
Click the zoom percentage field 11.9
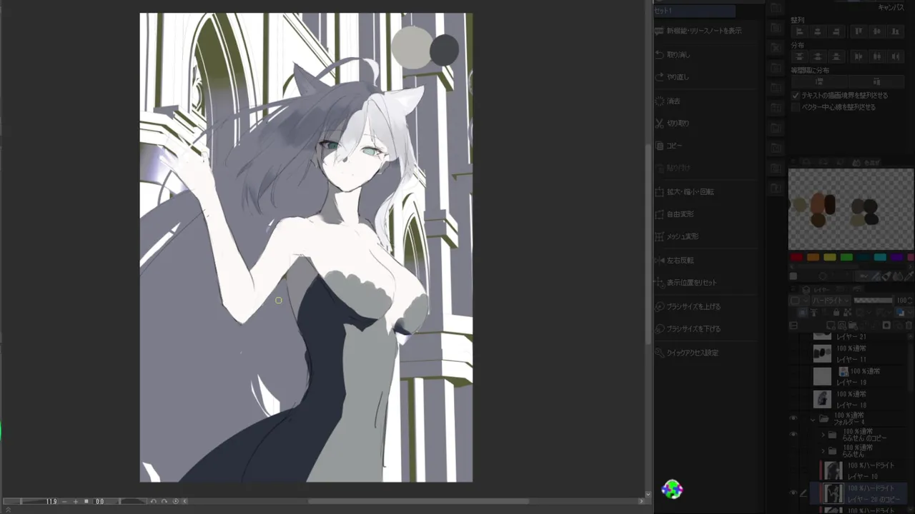click(51, 502)
